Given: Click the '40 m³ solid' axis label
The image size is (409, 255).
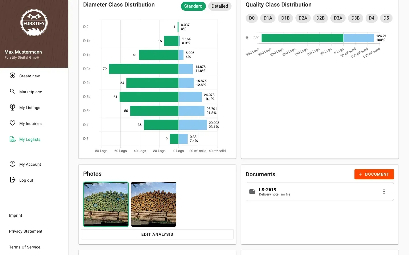Looking at the screenshot, I should pyautogui.click(x=217, y=151).
